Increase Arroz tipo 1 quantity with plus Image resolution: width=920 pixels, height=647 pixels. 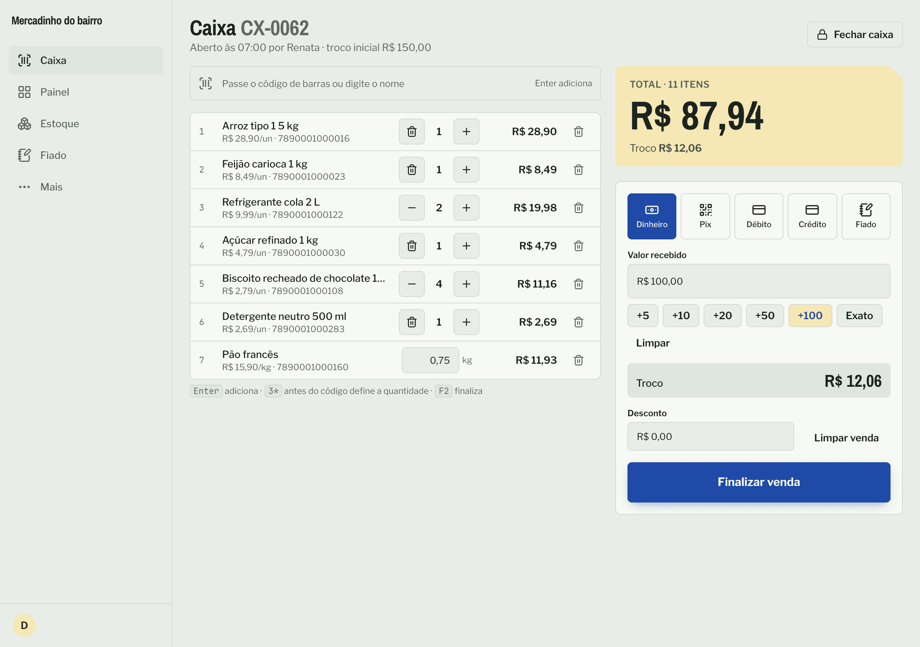[466, 132]
